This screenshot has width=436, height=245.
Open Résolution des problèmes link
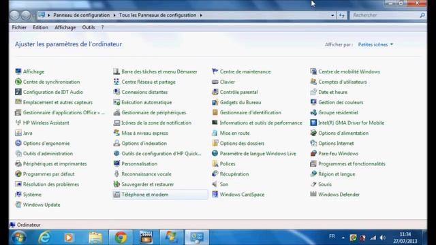[51, 184]
